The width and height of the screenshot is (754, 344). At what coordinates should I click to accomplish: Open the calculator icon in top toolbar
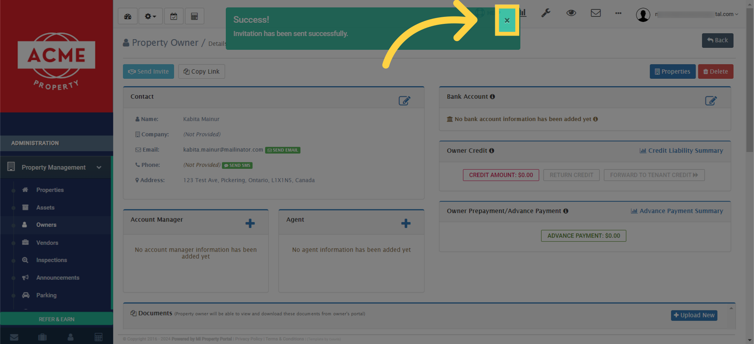(194, 16)
